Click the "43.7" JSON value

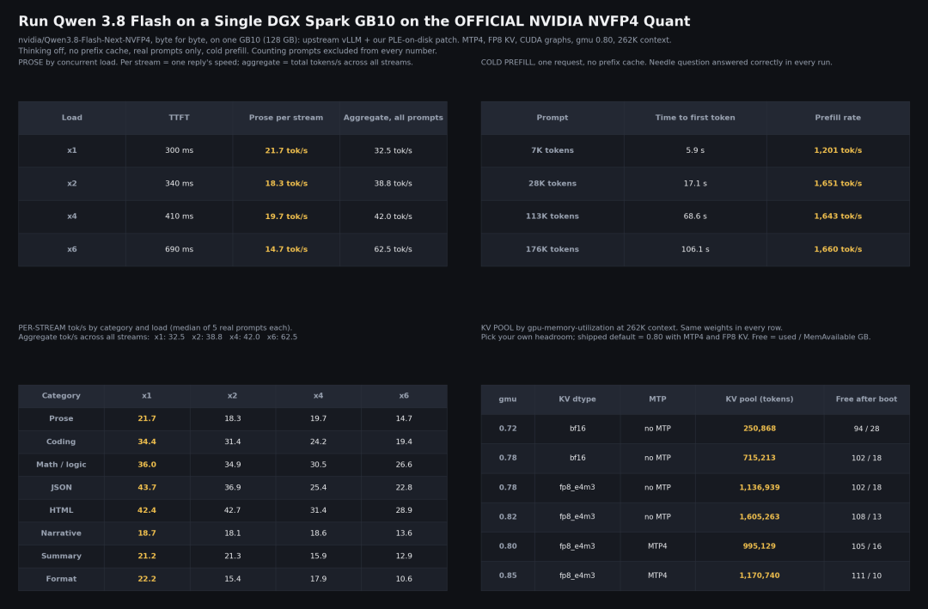click(x=147, y=488)
